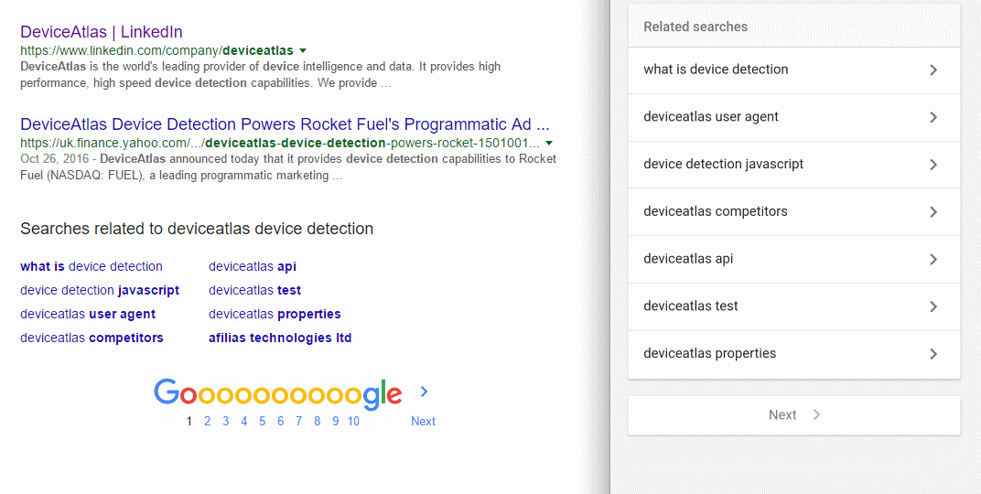Click chevron beside 'deviceatlas competitors' panel row
Image resolution: width=981 pixels, height=494 pixels.
point(932,212)
